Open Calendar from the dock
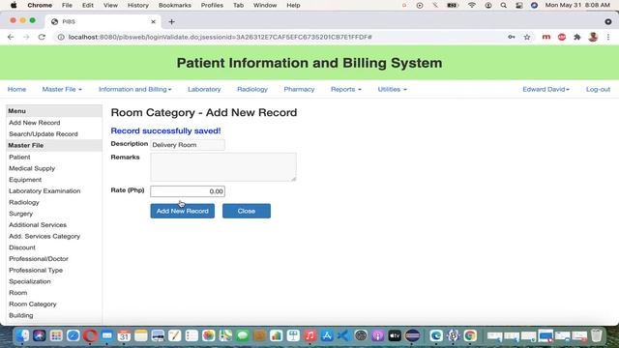 click(124, 335)
